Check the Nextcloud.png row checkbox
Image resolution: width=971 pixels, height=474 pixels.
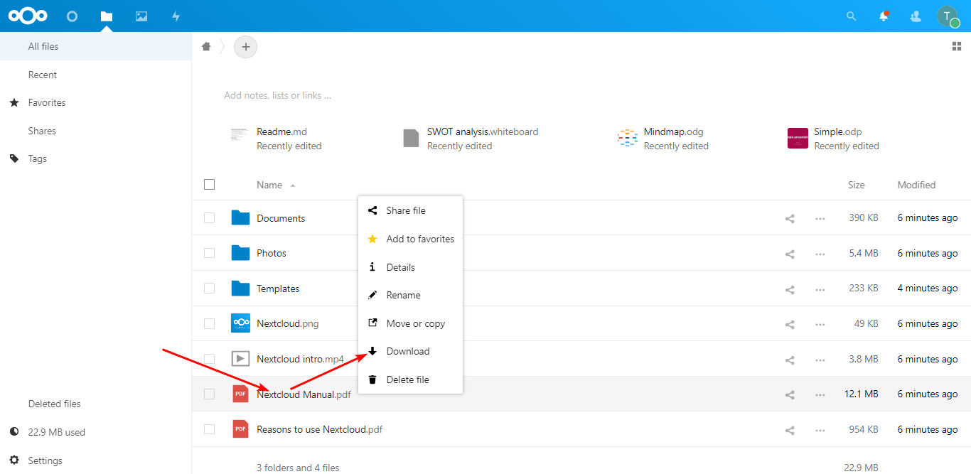[209, 323]
